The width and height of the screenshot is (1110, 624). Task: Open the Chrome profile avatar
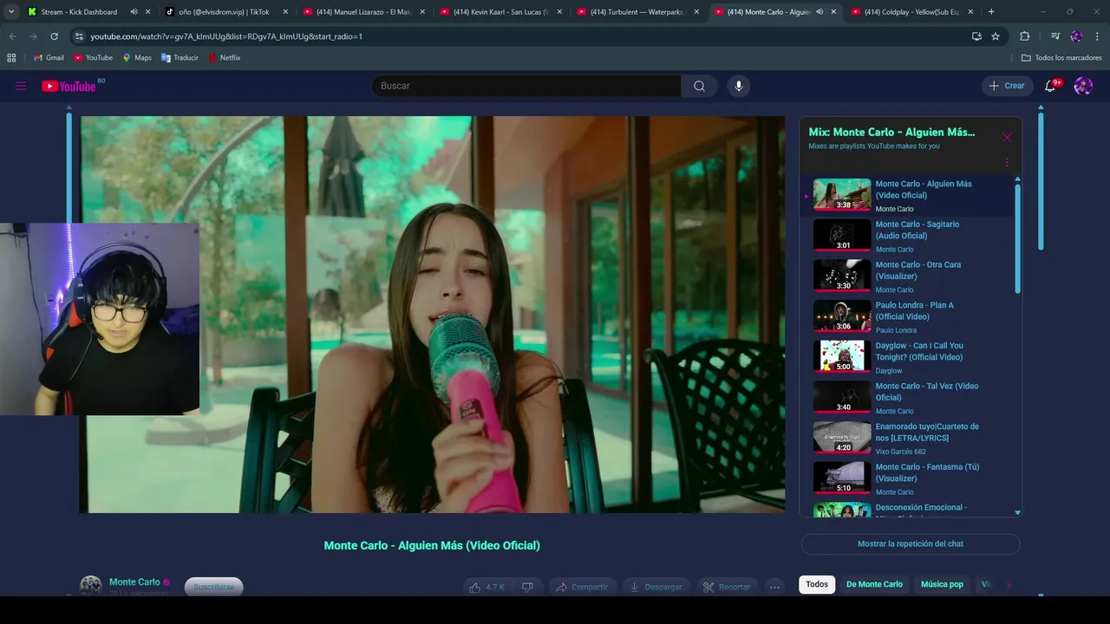pyautogui.click(x=1076, y=36)
